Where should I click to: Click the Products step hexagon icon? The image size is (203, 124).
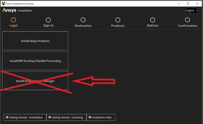[118, 20]
